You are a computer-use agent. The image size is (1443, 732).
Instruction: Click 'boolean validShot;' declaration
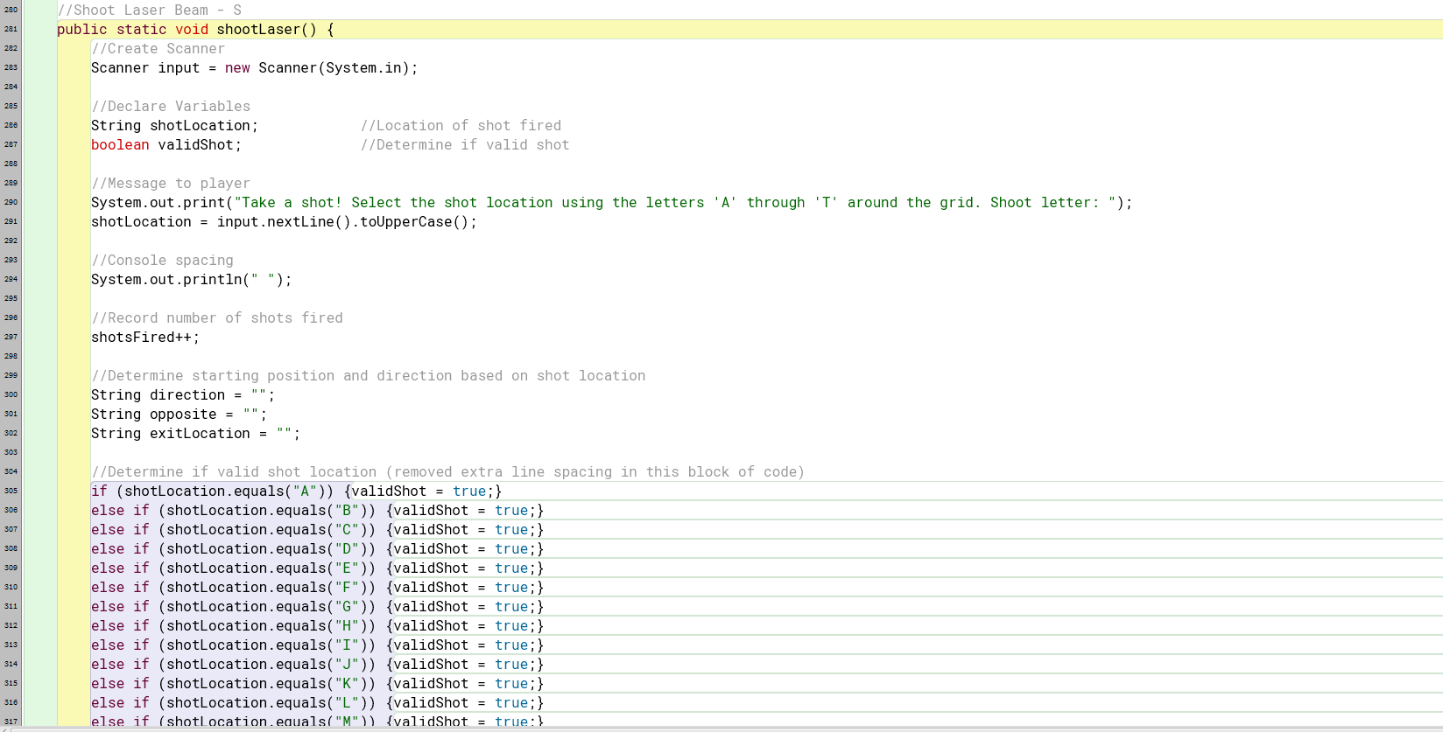click(166, 145)
